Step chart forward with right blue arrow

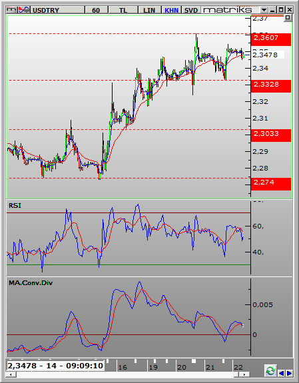click(289, 373)
